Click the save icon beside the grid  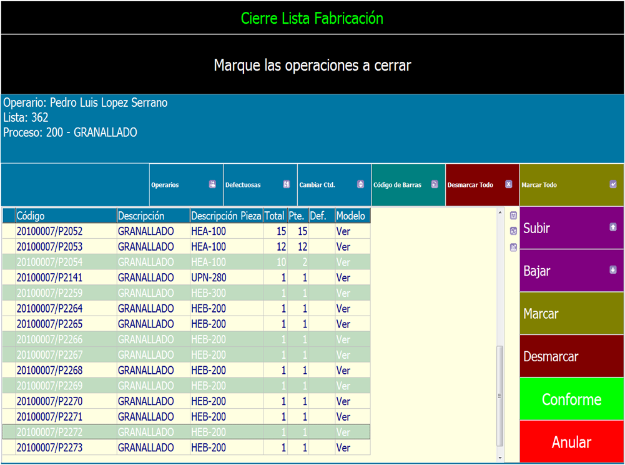point(513,216)
